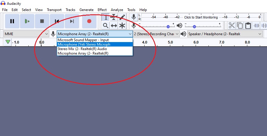Open the Recording Channels dropdown
Image resolution: width=267 pixels, height=136 pixels.
(x=156, y=34)
